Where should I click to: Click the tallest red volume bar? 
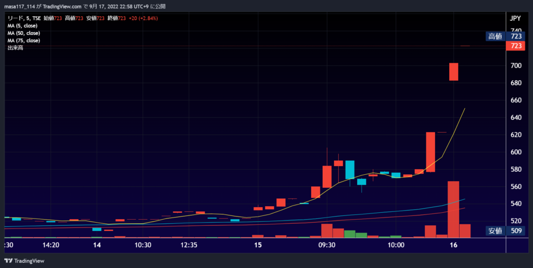tap(453, 209)
